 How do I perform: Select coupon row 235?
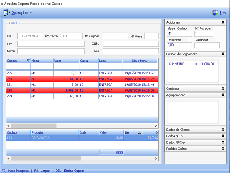point(82,73)
